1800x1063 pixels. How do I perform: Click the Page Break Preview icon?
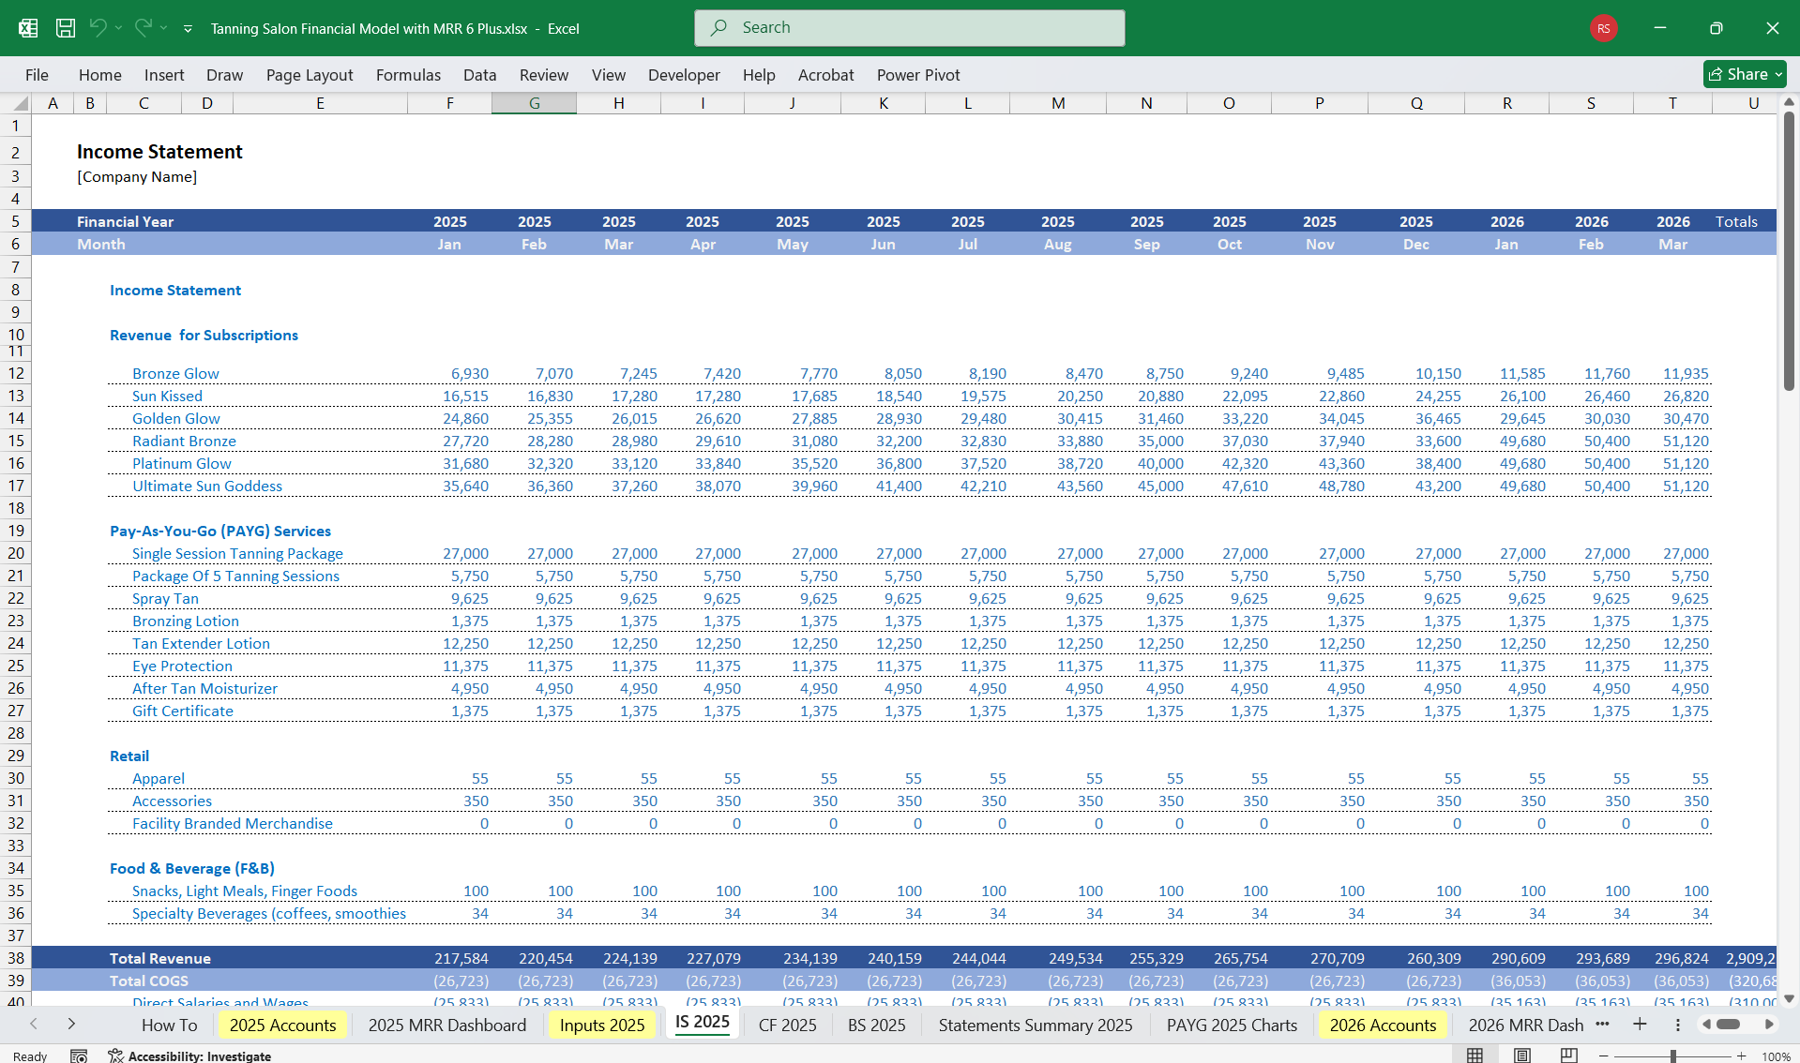tap(1568, 1055)
